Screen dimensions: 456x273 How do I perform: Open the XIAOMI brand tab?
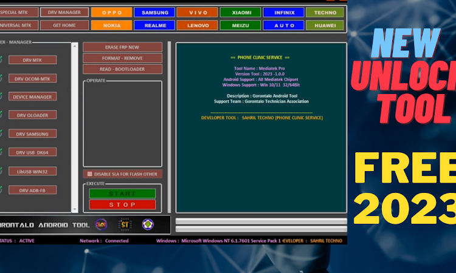241,13
